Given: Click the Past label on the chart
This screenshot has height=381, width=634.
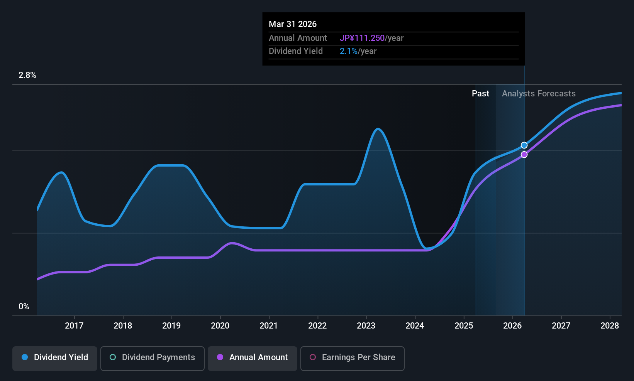Looking at the screenshot, I should point(480,94).
